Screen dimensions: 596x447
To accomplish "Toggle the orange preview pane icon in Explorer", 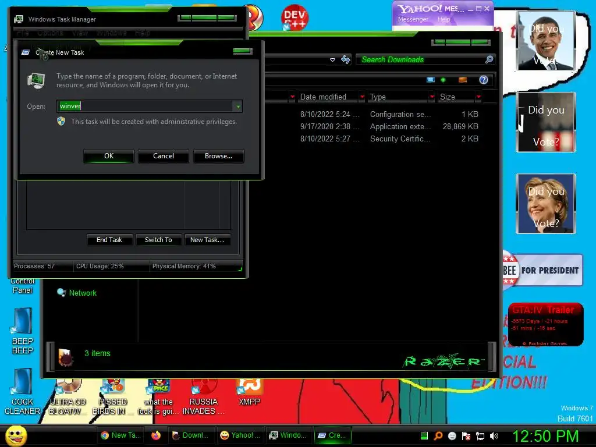I will tap(463, 80).
